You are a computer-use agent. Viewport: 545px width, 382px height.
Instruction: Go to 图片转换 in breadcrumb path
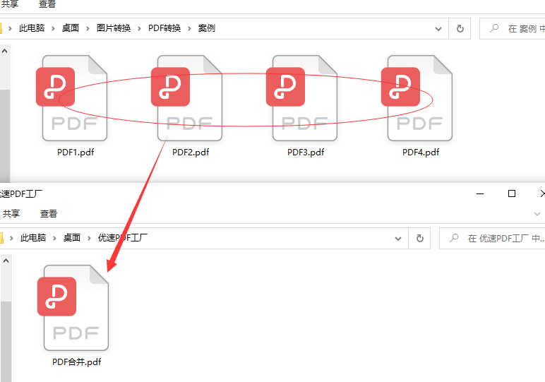(114, 28)
